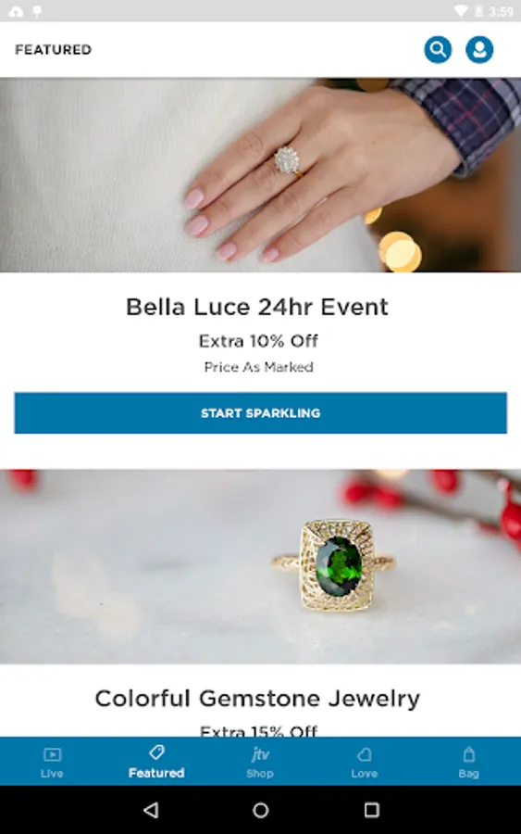Open the jtv Shop icon

(x=260, y=753)
